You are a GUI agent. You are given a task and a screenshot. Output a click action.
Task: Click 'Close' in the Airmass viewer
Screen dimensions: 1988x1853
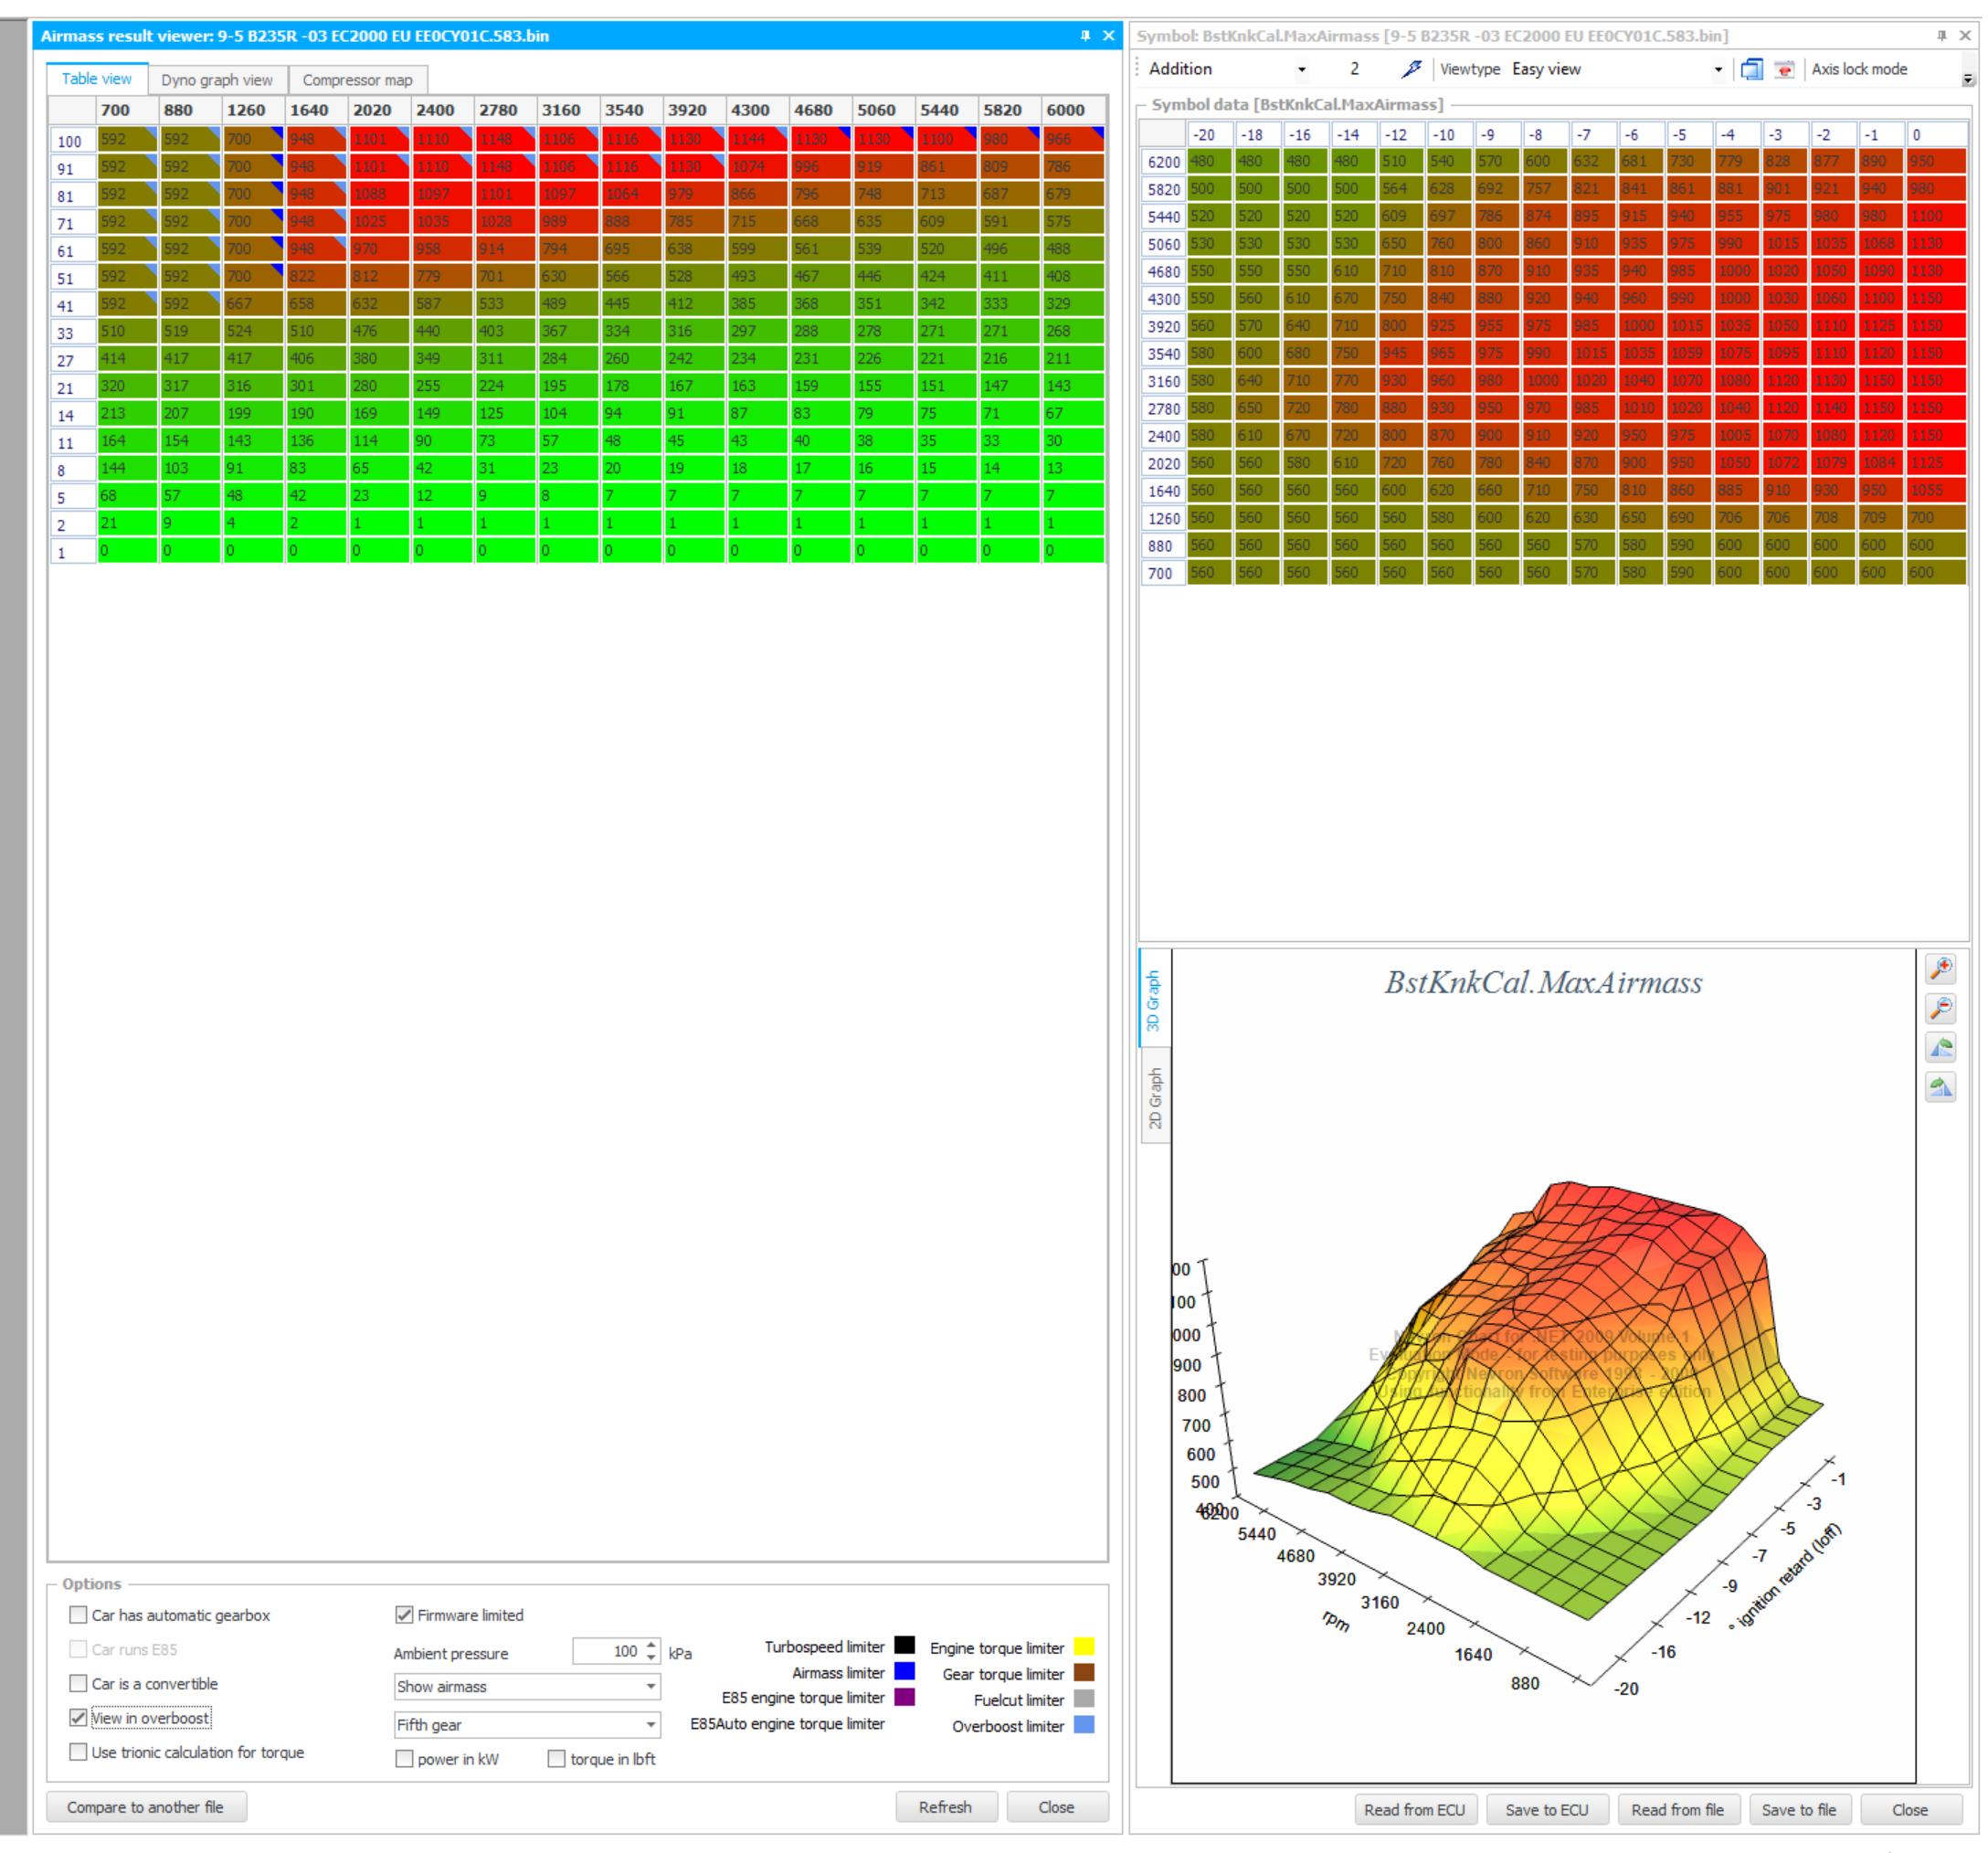click(x=1056, y=1807)
